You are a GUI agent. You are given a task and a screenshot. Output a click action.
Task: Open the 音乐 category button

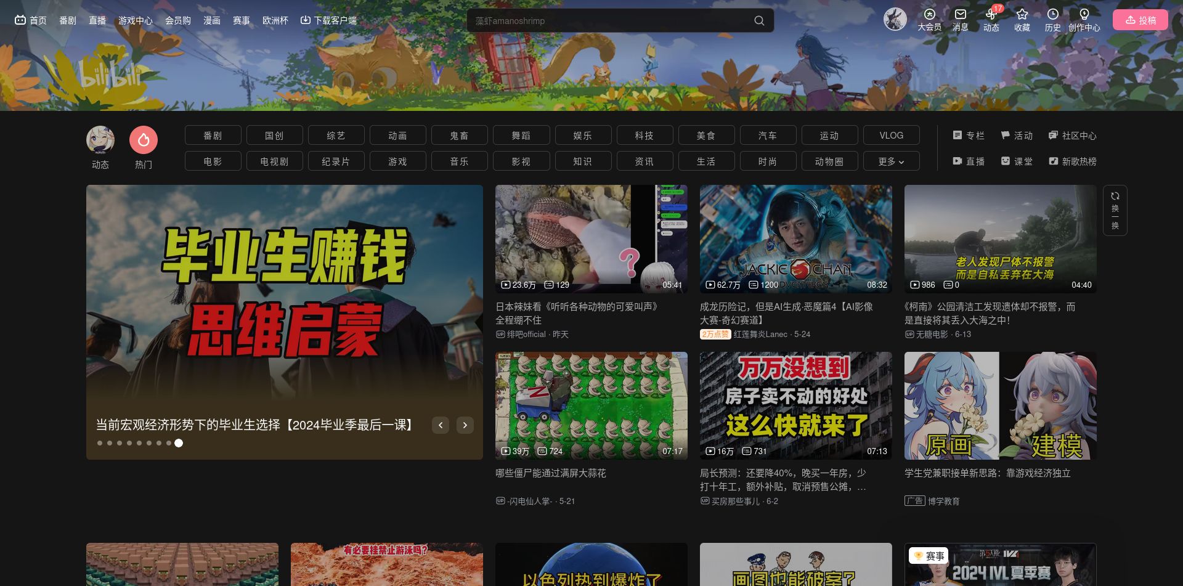pyautogui.click(x=459, y=161)
